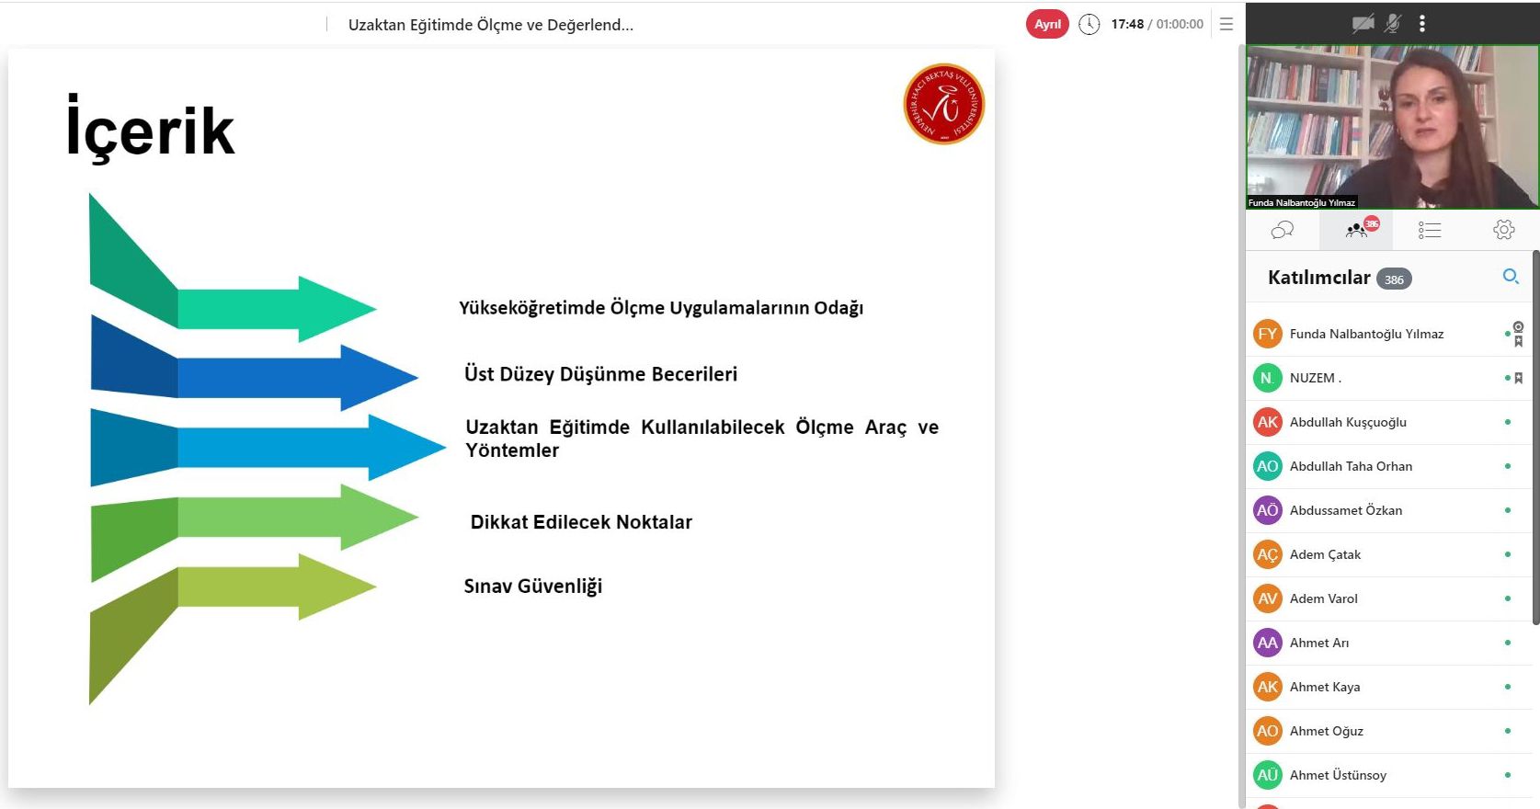Click the green N avatar for NUZEM
This screenshot has width=1540, height=809.
coord(1268,378)
